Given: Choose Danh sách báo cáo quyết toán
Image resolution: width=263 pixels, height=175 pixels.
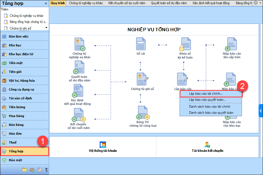Looking at the screenshot, I should click(x=211, y=113).
